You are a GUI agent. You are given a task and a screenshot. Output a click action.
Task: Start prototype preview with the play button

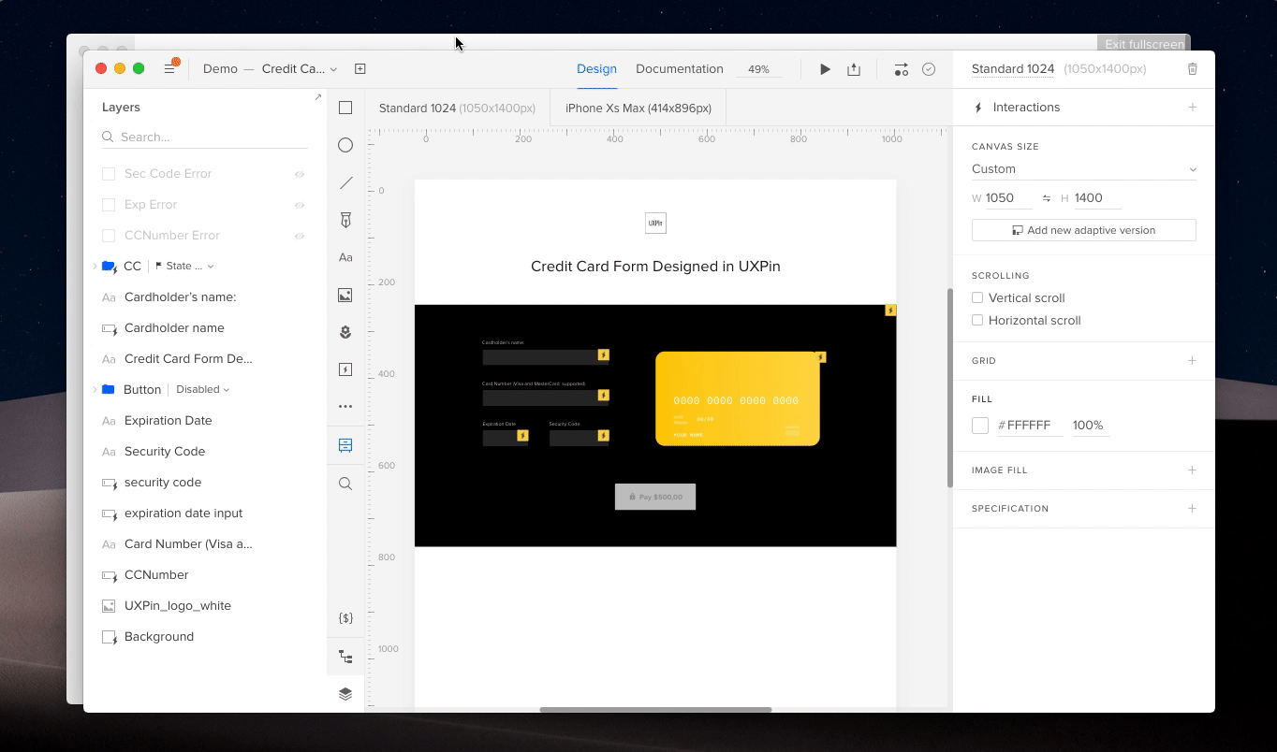[x=825, y=69]
